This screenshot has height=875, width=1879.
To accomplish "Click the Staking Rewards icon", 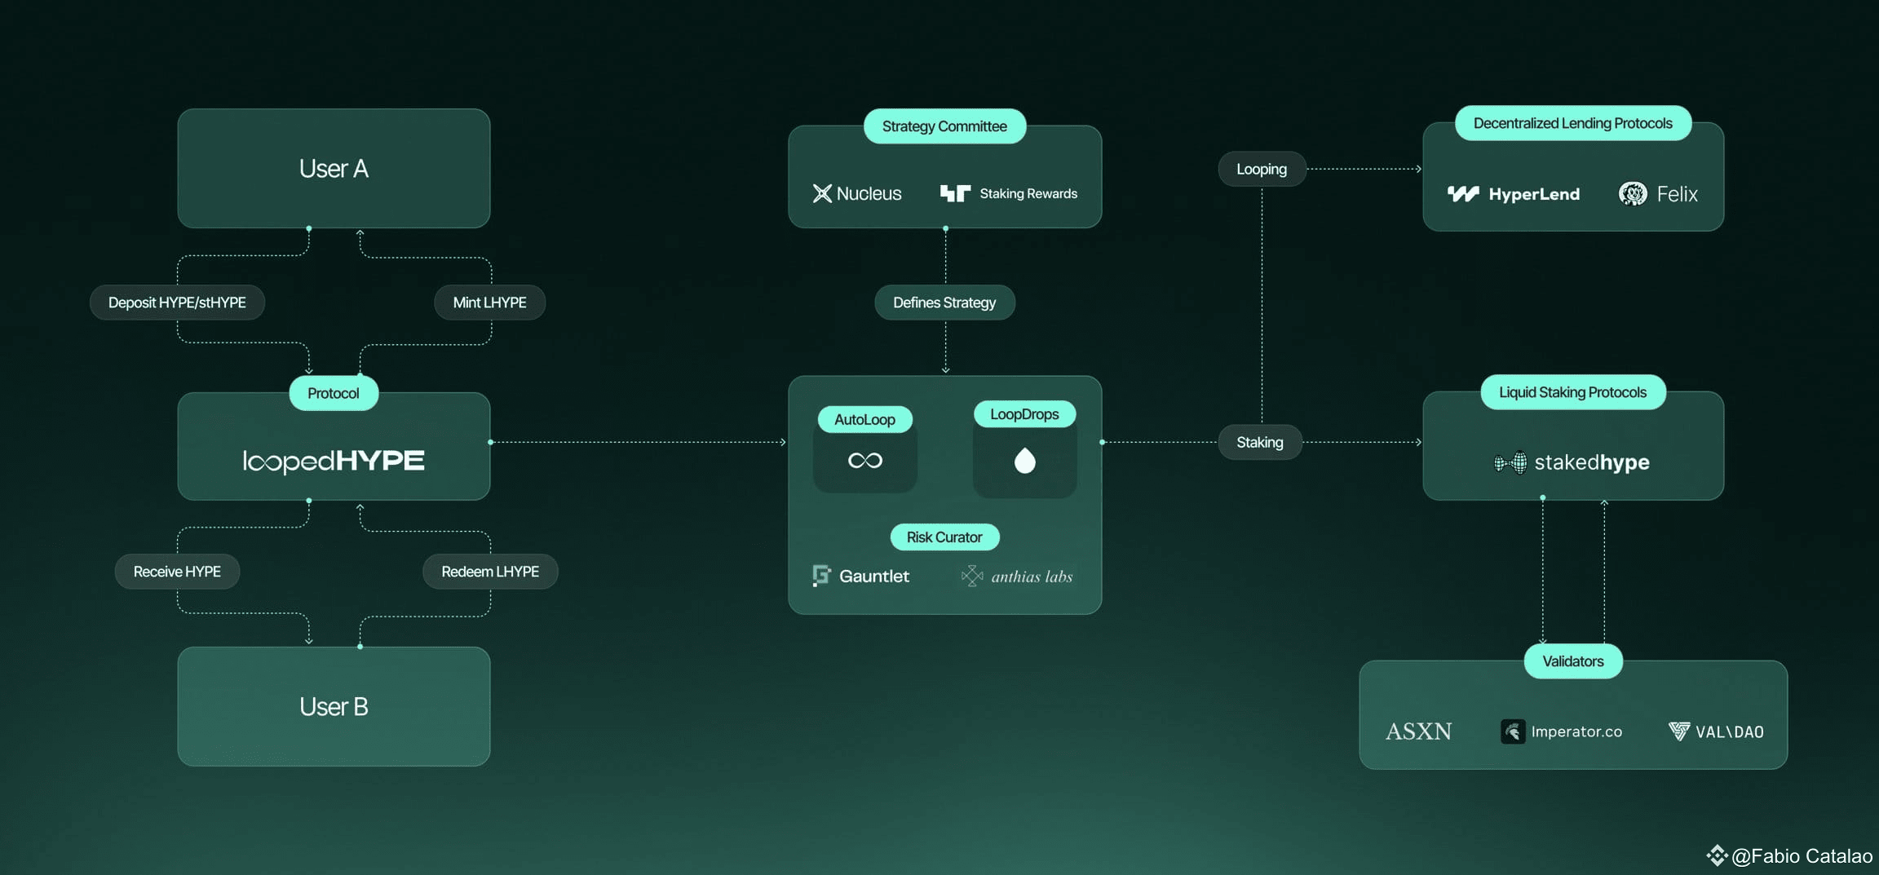I will [956, 193].
